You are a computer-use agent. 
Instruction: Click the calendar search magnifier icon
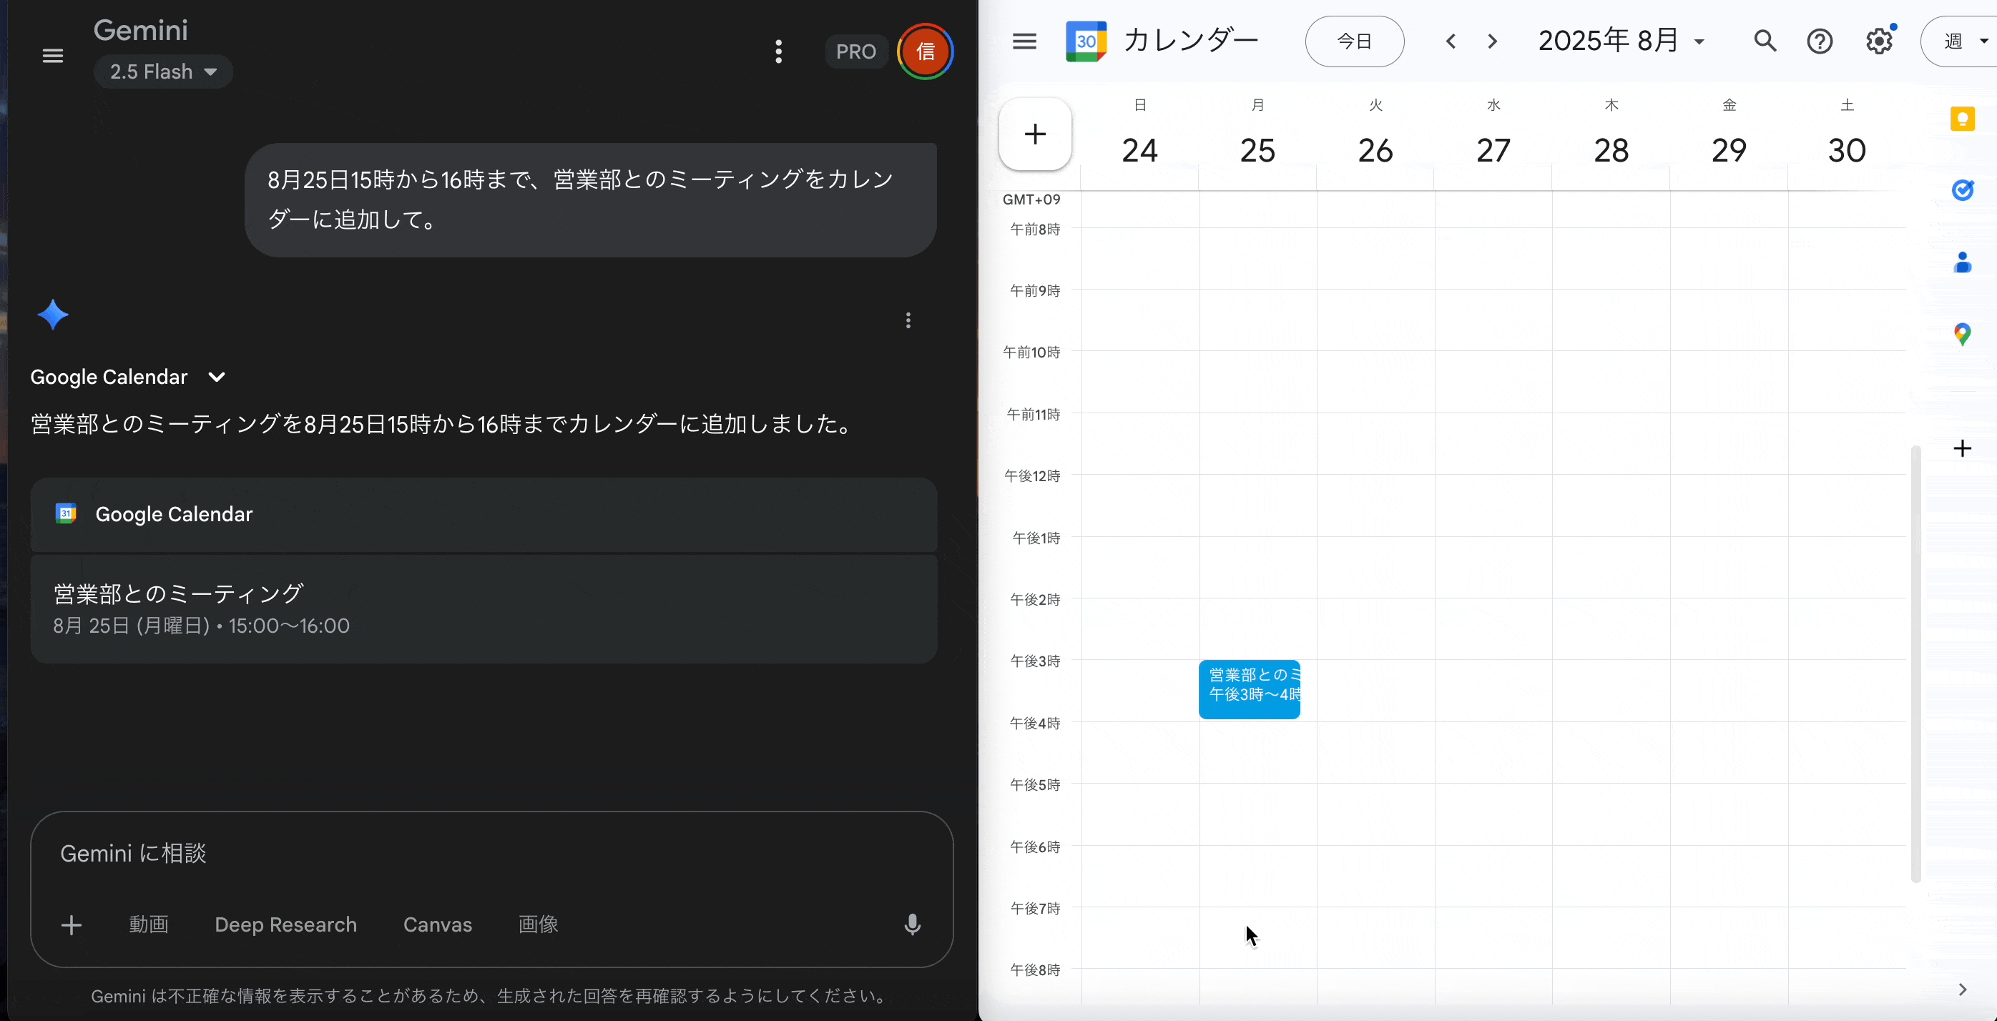[x=1765, y=41]
